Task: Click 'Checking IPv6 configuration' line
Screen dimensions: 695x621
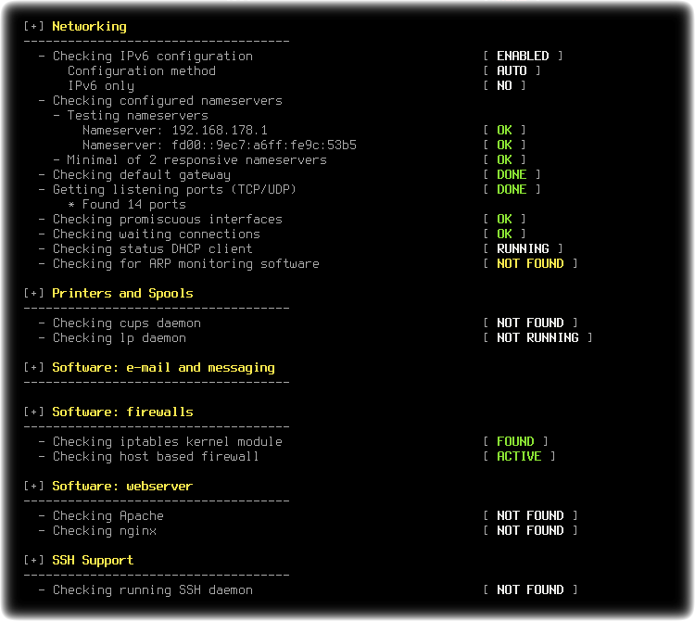Action: click(153, 57)
